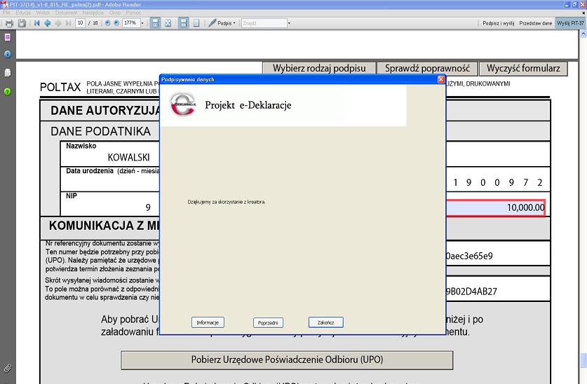Open the documents icon in the sidebar

8,73
